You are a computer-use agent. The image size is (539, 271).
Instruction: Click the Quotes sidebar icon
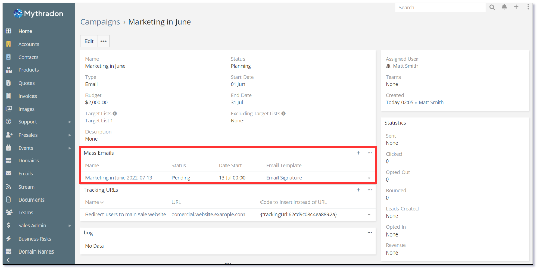point(9,83)
